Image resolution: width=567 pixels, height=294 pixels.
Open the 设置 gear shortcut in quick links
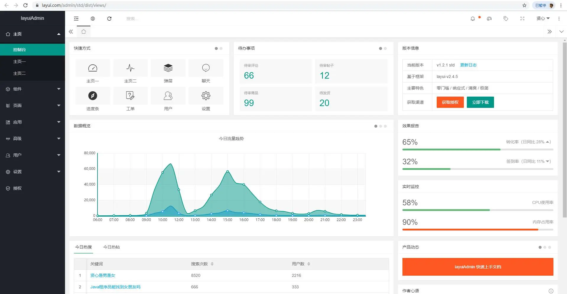click(x=206, y=96)
